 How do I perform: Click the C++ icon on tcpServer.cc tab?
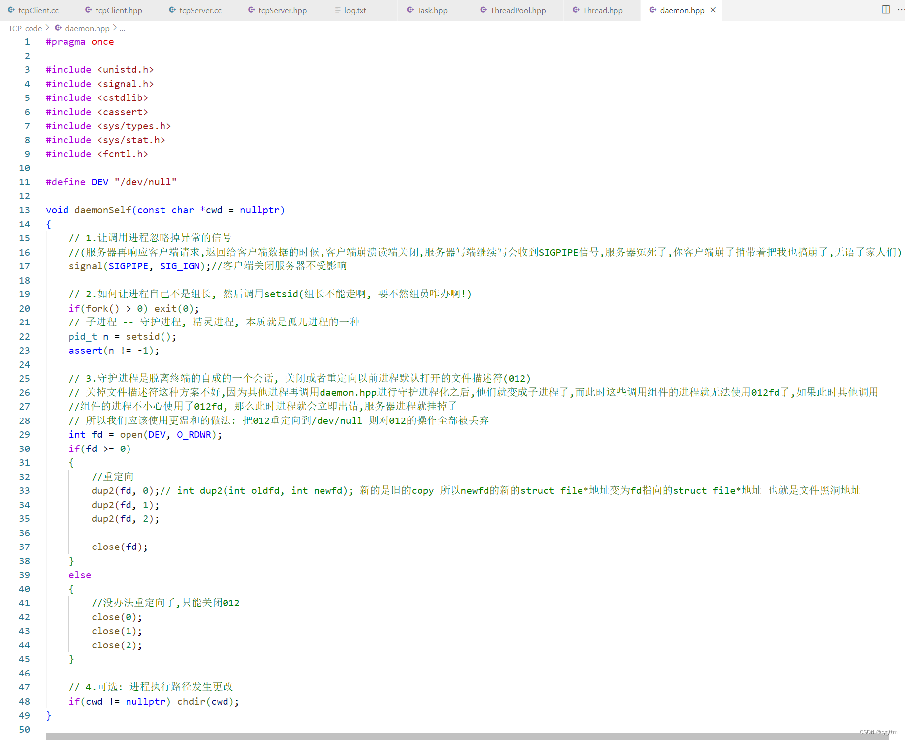click(172, 10)
